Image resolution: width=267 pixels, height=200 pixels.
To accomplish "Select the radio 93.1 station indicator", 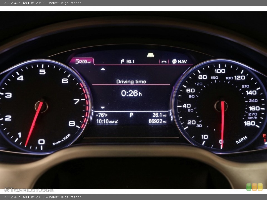I will [x=128, y=61].
